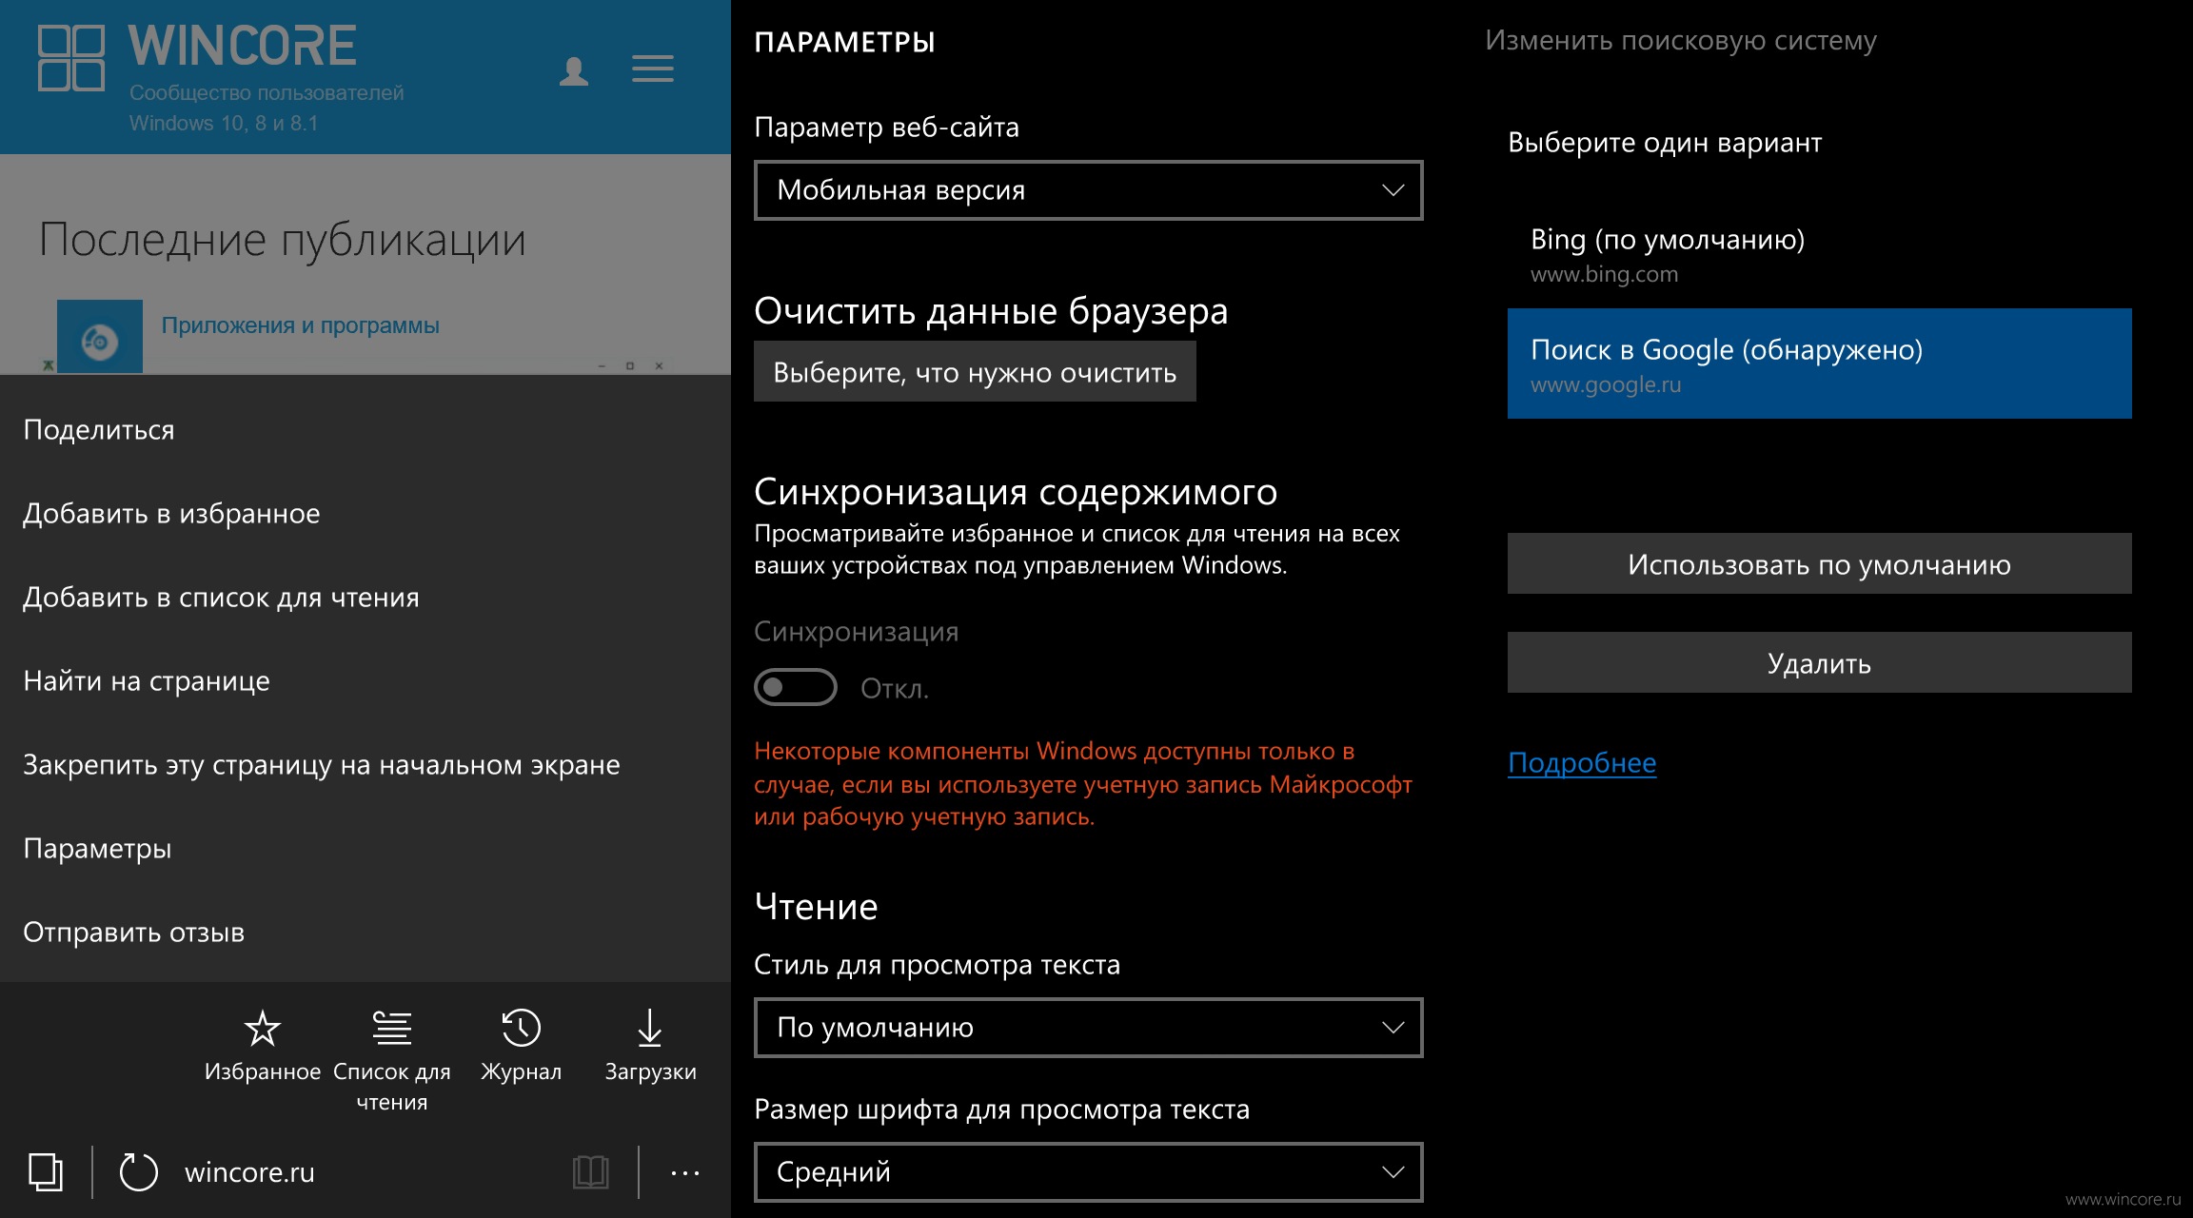Select Добавить в список для чтения
This screenshot has height=1218, width=2193.
pos(365,598)
